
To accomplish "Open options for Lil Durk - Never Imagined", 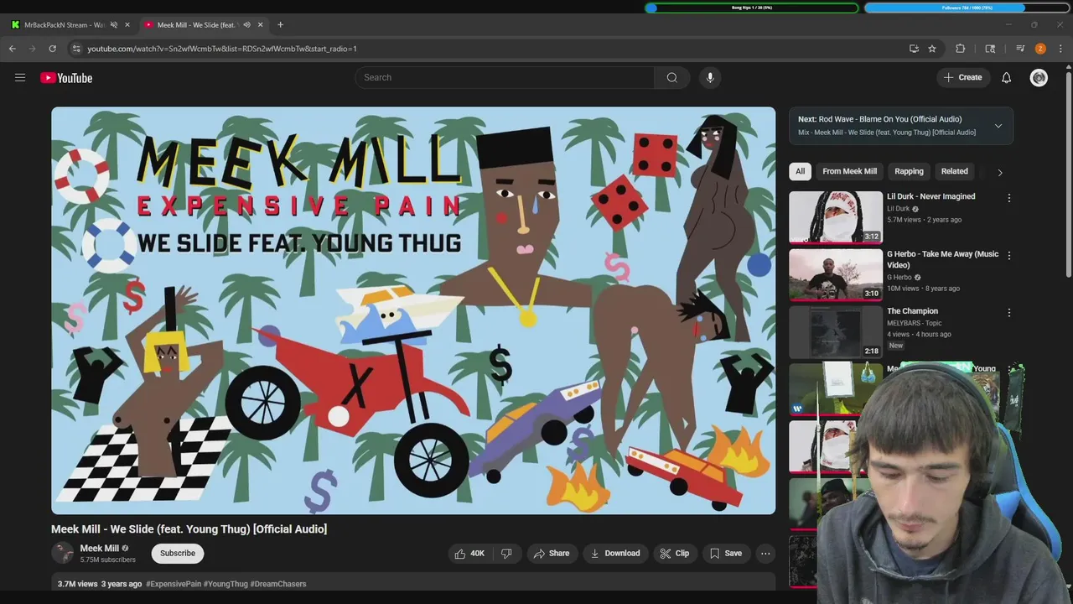I will (1009, 198).
